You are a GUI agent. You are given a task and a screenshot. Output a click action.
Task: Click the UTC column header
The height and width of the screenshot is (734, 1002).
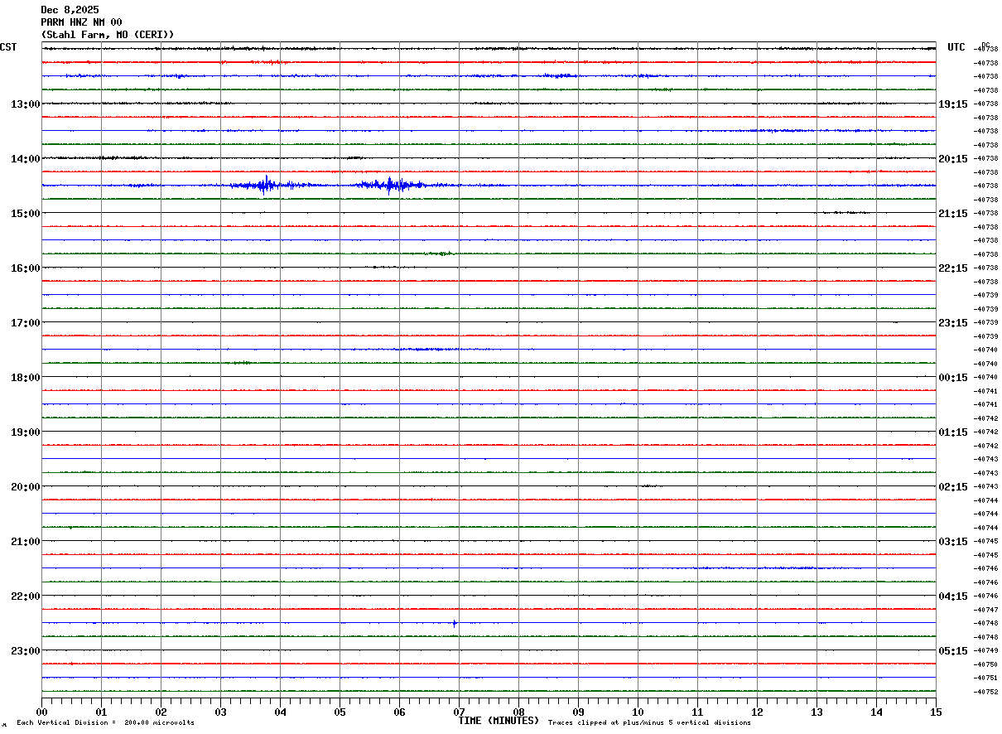(956, 47)
